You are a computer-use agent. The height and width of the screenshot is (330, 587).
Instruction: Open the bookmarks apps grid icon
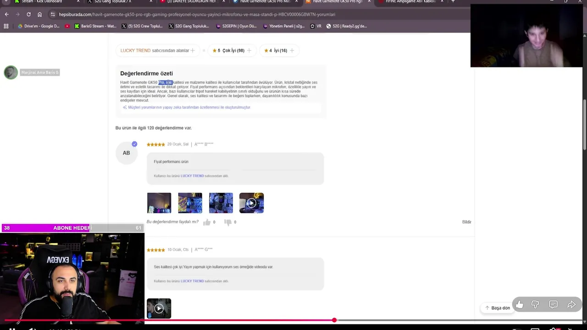[x=6, y=26]
